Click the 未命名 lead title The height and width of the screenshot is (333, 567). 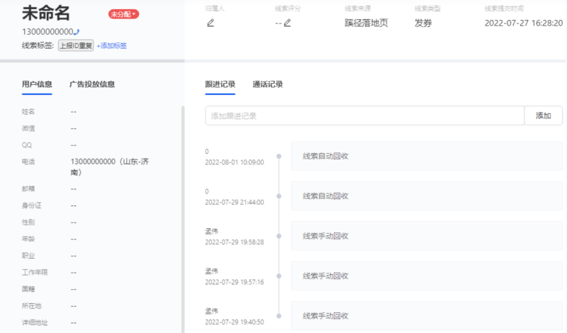coord(46,13)
